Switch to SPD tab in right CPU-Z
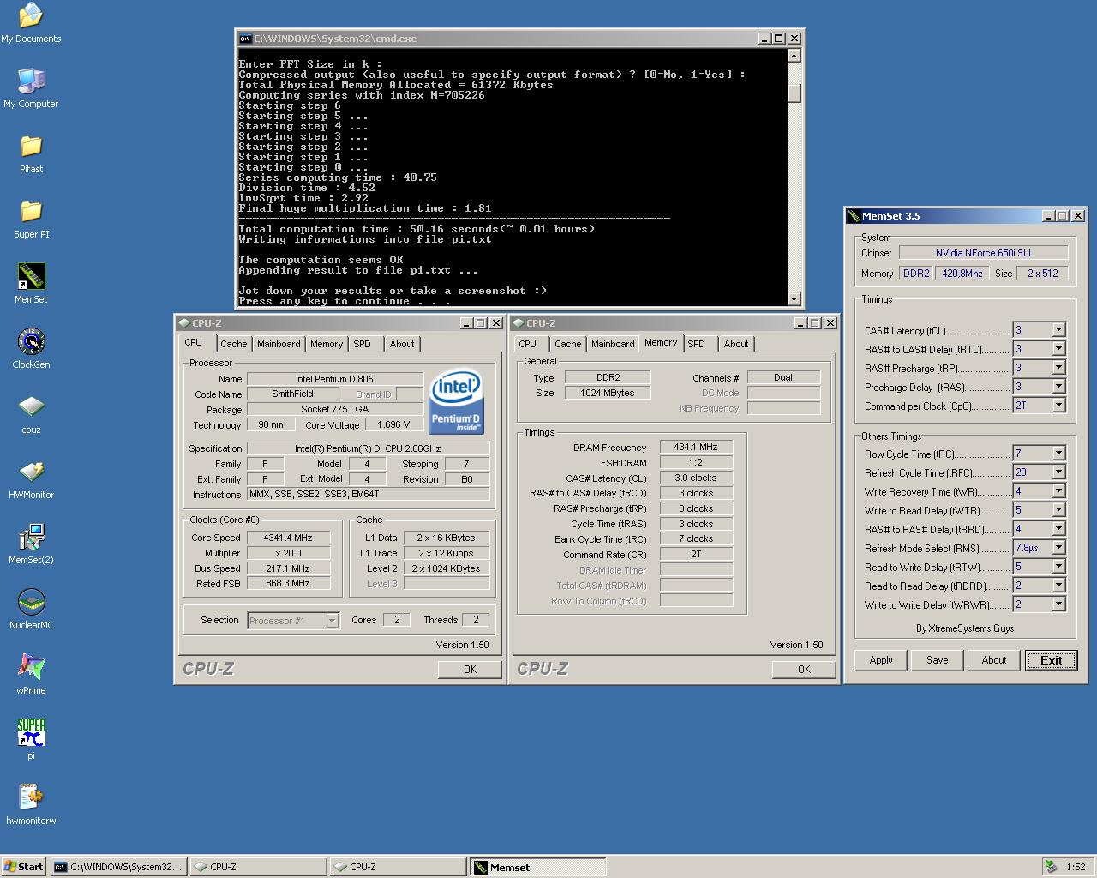 click(x=697, y=344)
